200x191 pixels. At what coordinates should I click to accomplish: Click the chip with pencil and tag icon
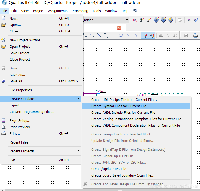click(x=163, y=20)
